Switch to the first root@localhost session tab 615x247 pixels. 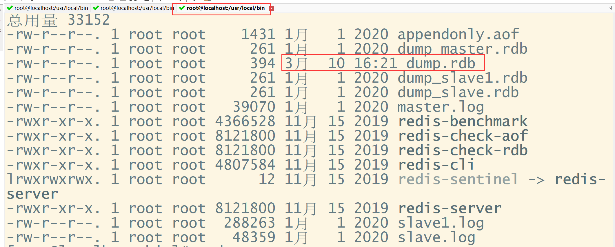[48, 8]
